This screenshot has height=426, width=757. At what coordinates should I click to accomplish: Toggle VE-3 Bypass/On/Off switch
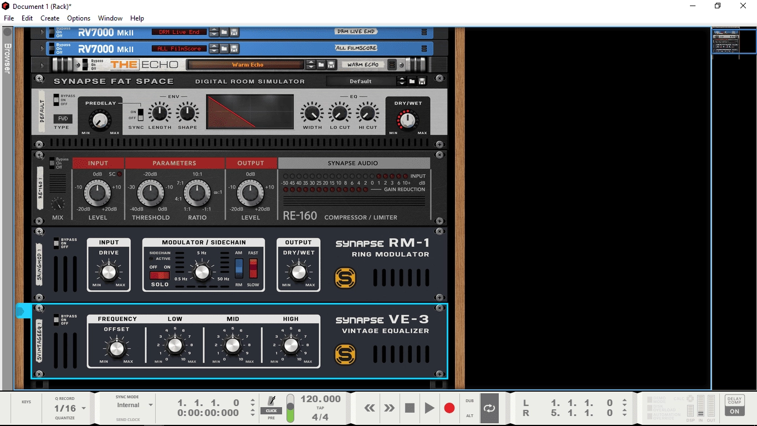[57, 319]
